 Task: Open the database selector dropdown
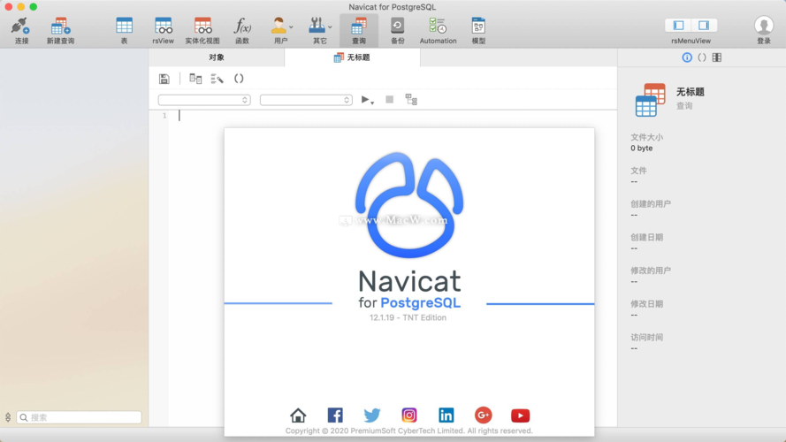[x=306, y=100]
